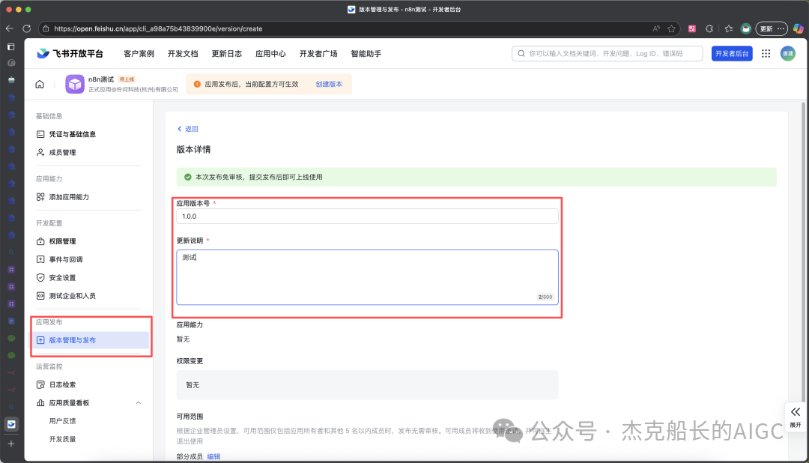Click the 成员管理 person icon
Viewport: 809px width, 463px height.
[40, 152]
